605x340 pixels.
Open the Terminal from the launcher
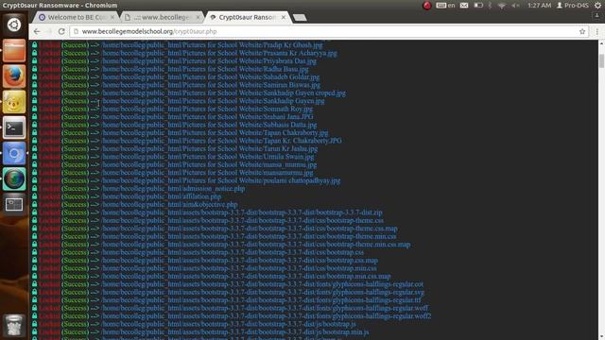(x=14, y=127)
